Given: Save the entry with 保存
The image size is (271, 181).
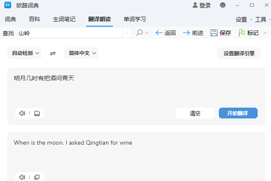Looking at the screenshot, I should pyautogui.click(x=221, y=33).
